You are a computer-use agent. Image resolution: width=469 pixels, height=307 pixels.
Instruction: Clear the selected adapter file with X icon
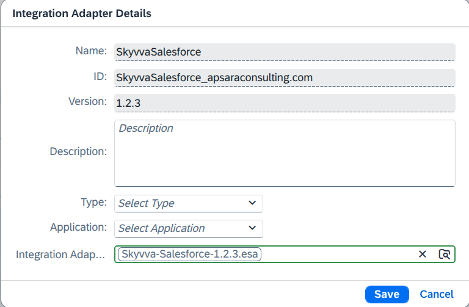[423, 254]
